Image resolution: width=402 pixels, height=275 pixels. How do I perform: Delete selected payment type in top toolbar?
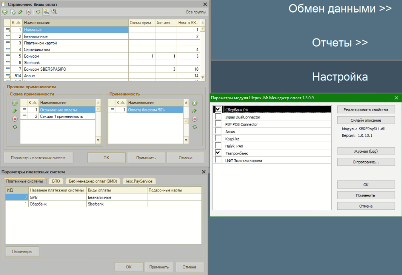point(29,12)
